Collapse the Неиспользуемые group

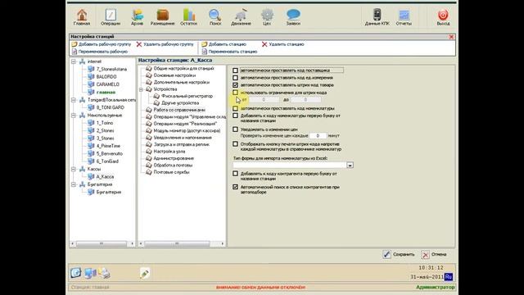coord(74,116)
